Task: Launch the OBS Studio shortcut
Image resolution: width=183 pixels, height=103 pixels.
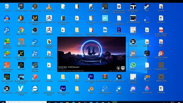Action: tap(35, 30)
